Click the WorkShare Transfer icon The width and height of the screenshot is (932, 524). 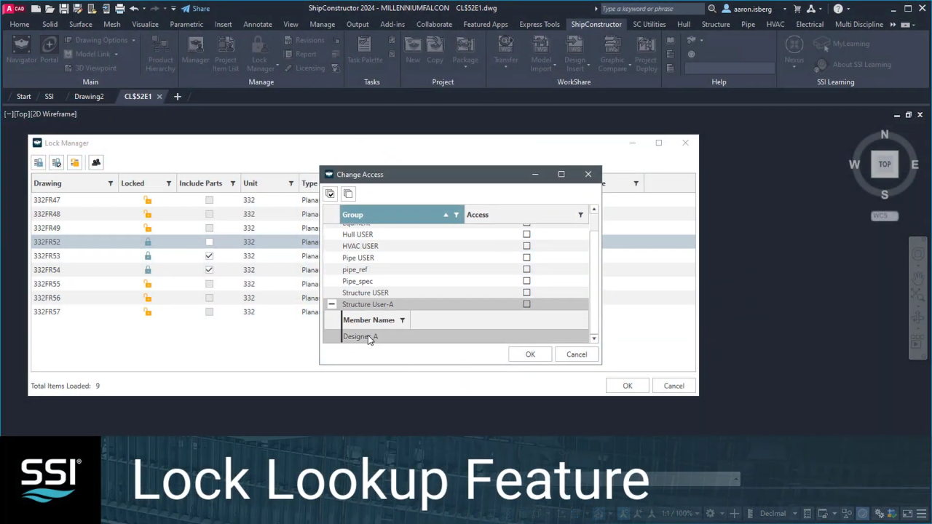pos(505,50)
